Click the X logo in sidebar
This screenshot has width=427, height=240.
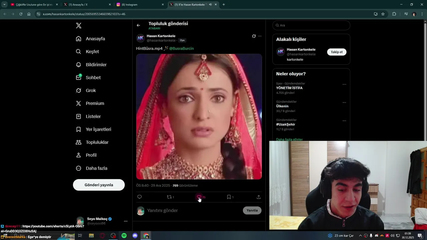pos(79,26)
